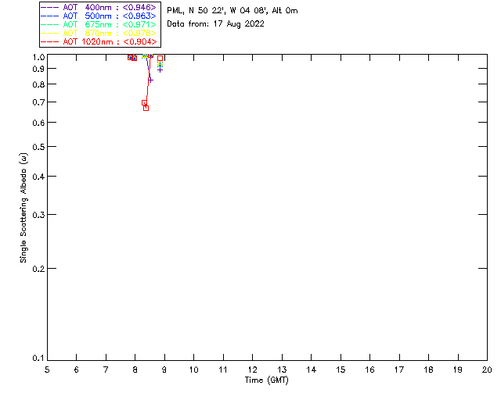Click the 'Single Scattering Albedo' y-axis label
501x400 pixels.
23,208
